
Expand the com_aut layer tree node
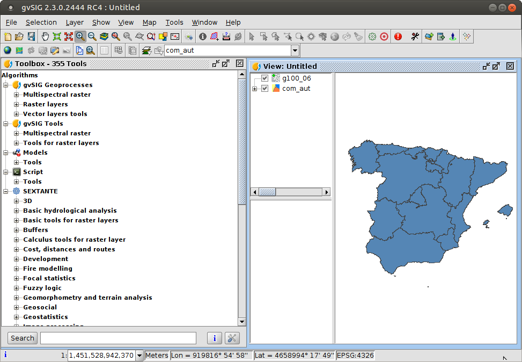click(x=254, y=89)
